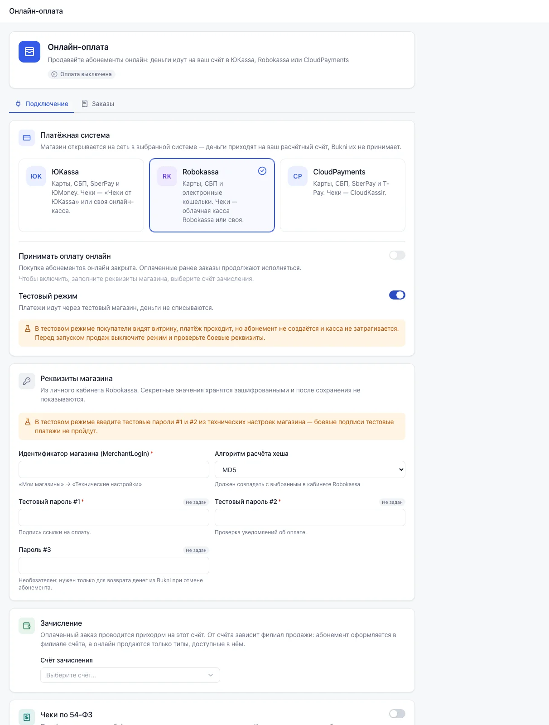Enable the Принимать оплату онлайн switch
Viewport: 549px width, 725px height.
pos(397,255)
